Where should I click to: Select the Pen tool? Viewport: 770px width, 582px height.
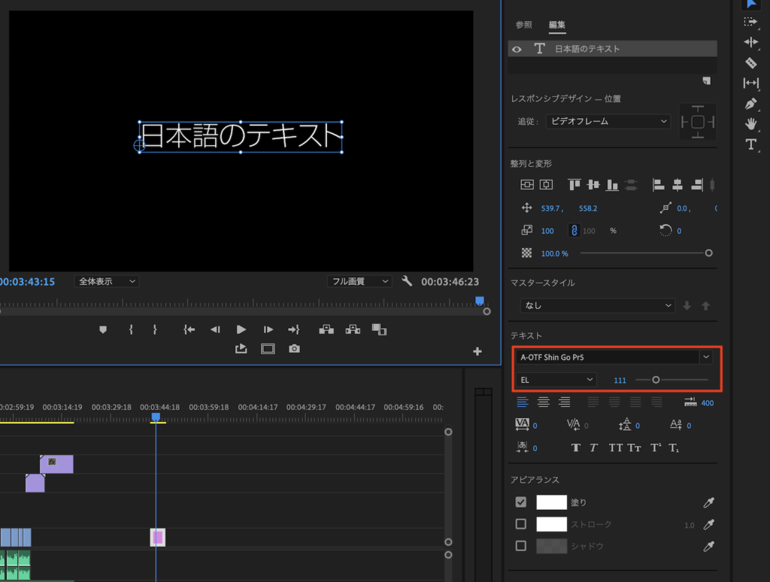click(750, 103)
